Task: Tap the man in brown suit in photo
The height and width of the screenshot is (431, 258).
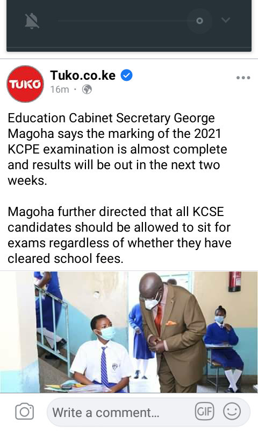Action: tap(173, 332)
